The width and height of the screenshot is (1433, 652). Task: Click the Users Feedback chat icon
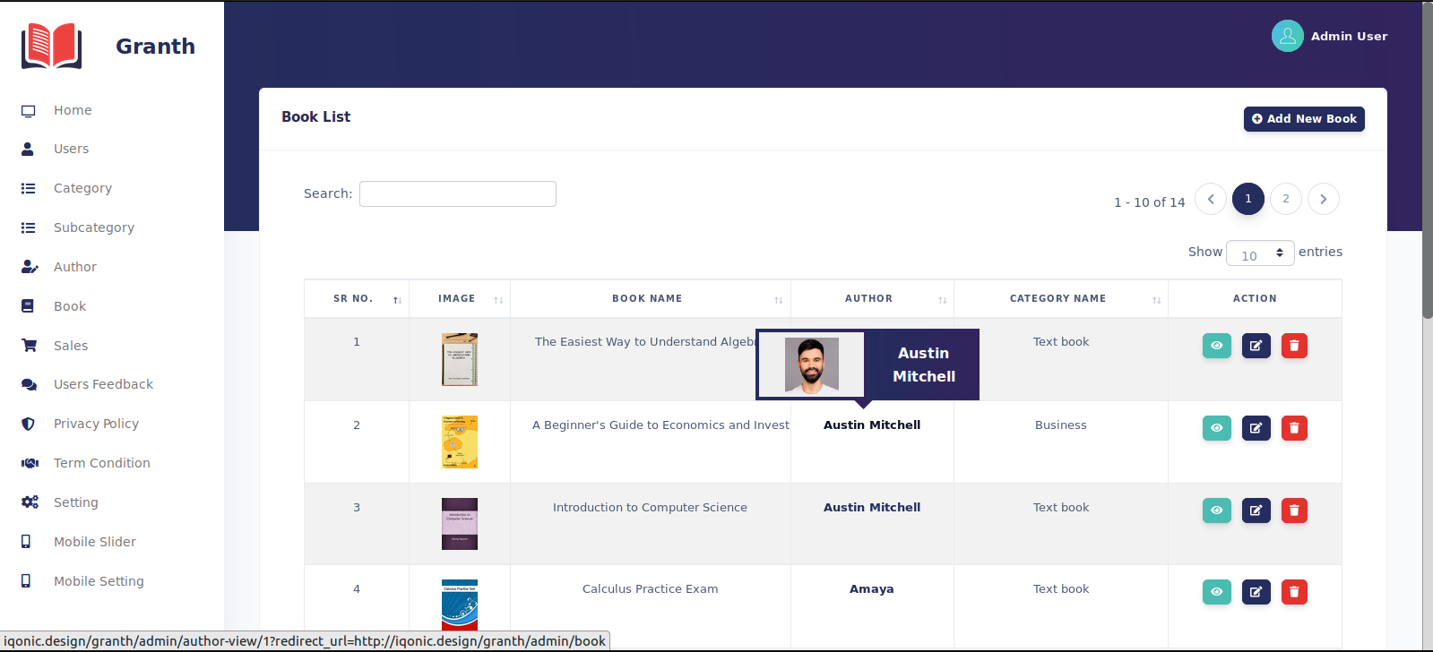pyautogui.click(x=30, y=384)
